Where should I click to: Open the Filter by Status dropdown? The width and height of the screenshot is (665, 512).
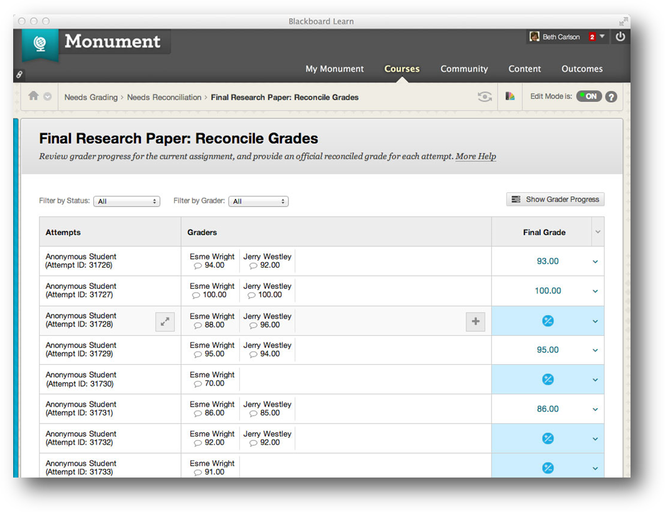pos(127,201)
